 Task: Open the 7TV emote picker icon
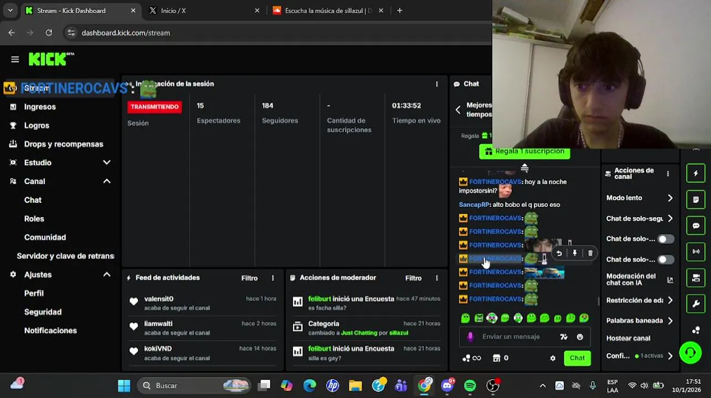[x=564, y=337]
